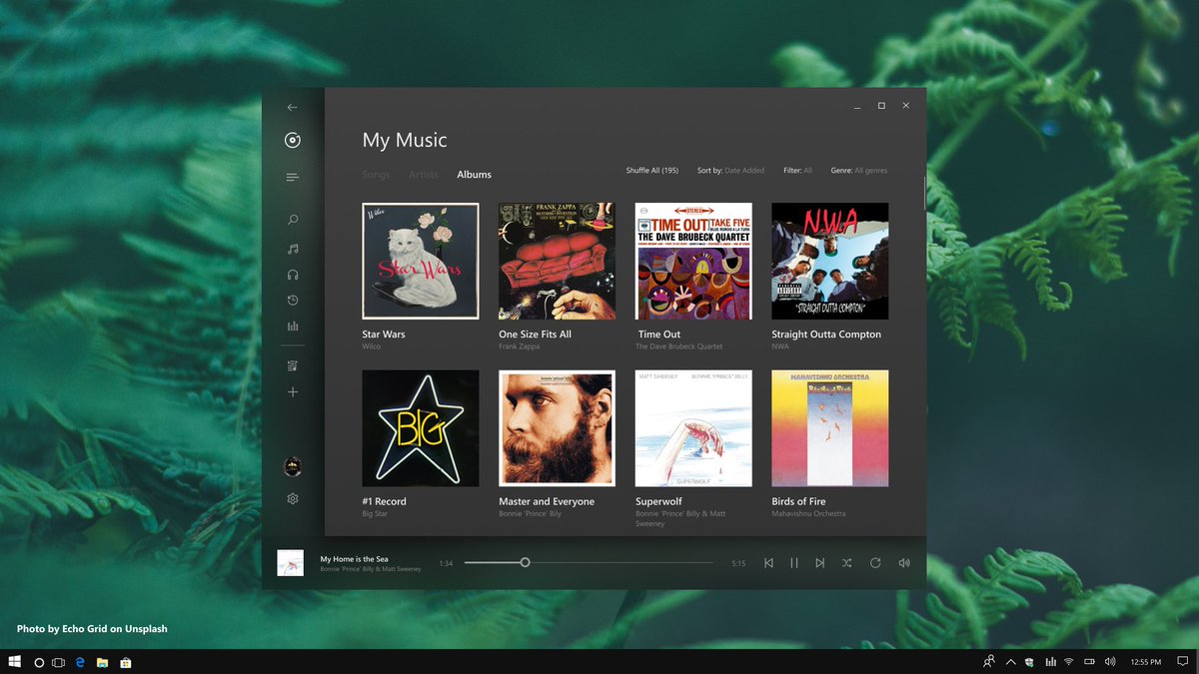Viewport: 1199px width, 674px height.
Task: Open Master and Everyone album cover
Action: click(x=557, y=428)
